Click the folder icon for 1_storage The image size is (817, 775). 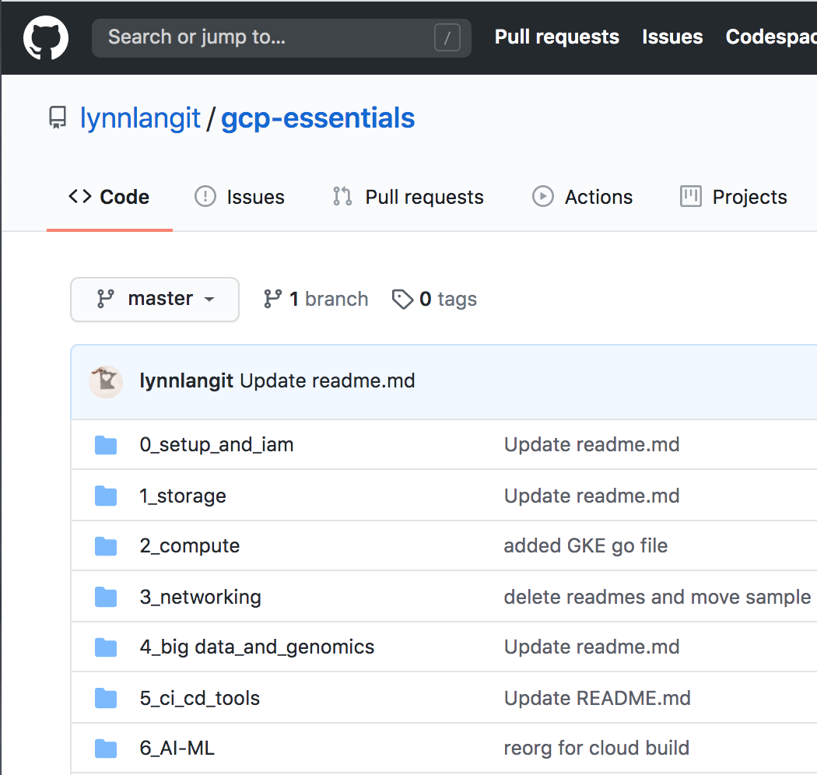[106, 496]
